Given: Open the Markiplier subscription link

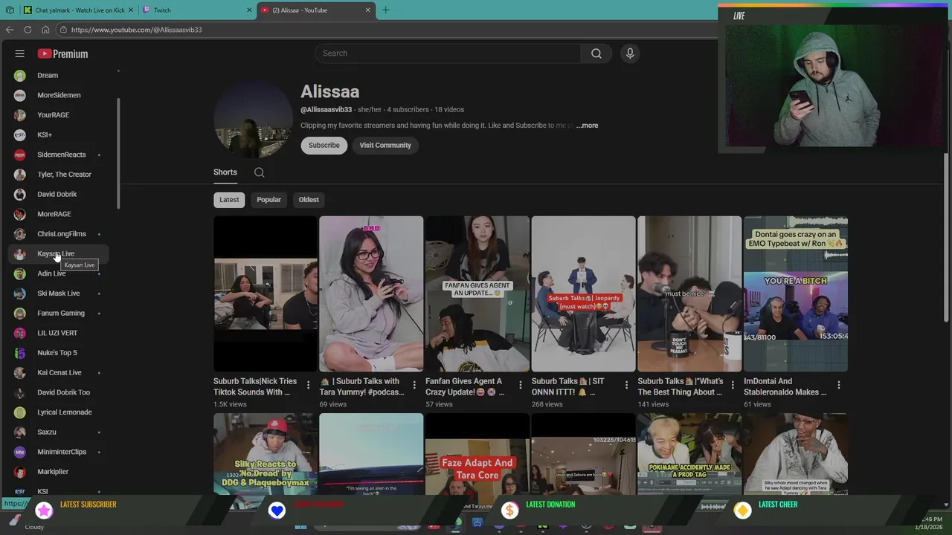Looking at the screenshot, I should [58, 472].
